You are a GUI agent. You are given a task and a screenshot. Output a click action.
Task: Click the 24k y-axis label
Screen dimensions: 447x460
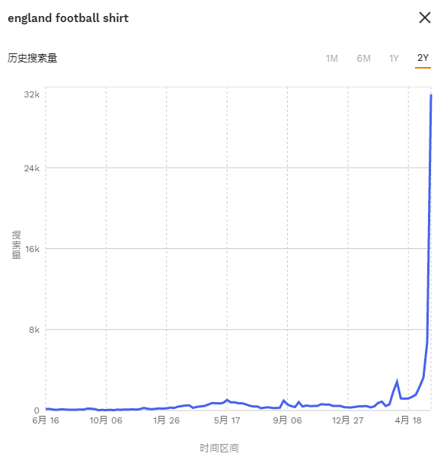click(x=32, y=168)
